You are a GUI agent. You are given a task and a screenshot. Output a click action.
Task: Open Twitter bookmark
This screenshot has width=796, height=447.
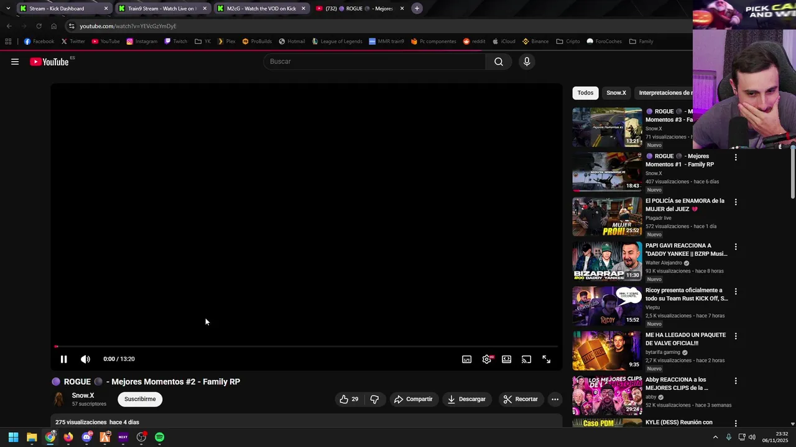72,42
